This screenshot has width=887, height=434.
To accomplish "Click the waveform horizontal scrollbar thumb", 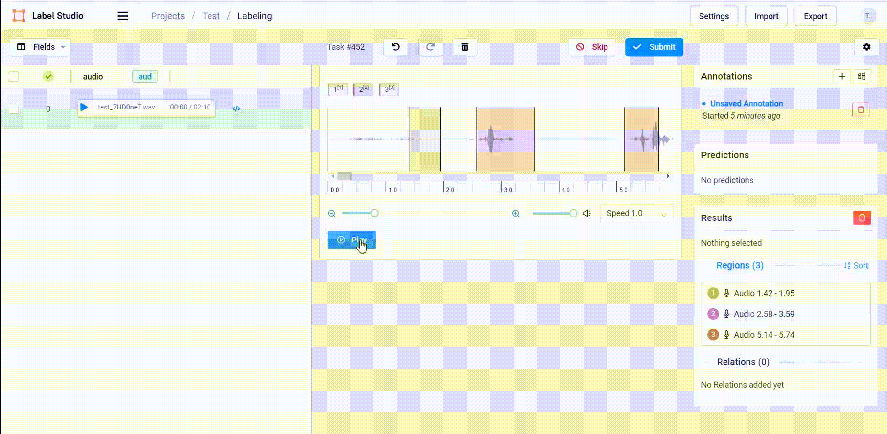I will [345, 176].
